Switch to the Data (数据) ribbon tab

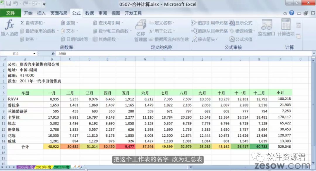pos(90,13)
